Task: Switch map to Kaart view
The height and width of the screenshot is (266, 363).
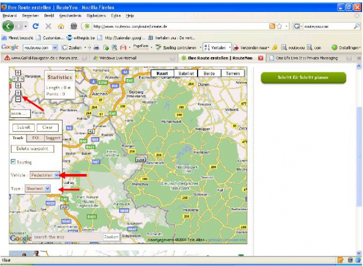Action: click(x=162, y=73)
